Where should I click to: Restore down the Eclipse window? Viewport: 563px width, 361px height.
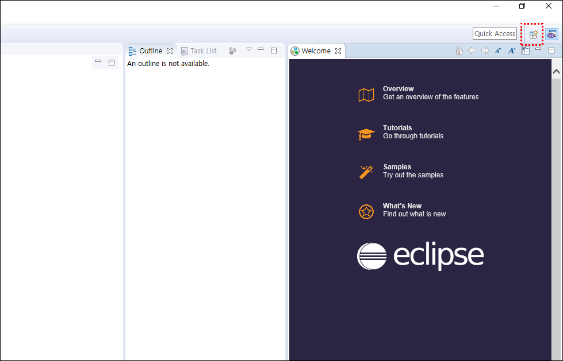tap(522, 6)
